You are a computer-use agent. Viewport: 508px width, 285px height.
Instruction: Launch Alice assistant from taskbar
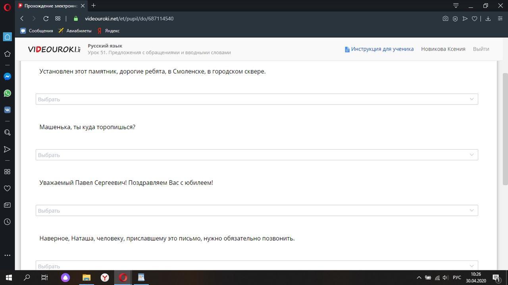tap(65, 277)
